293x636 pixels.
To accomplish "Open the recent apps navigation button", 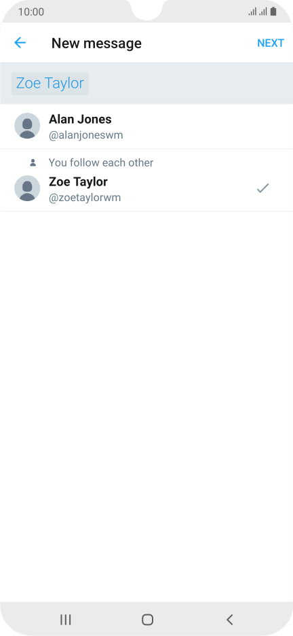I will (x=66, y=620).
